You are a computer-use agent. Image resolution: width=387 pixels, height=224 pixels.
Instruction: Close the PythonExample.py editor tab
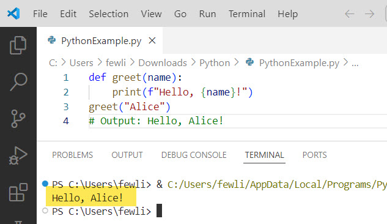[x=152, y=40]
